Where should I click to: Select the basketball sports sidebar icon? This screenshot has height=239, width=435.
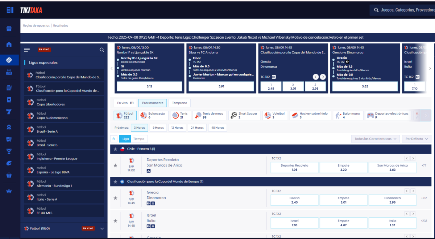(9, 60)
